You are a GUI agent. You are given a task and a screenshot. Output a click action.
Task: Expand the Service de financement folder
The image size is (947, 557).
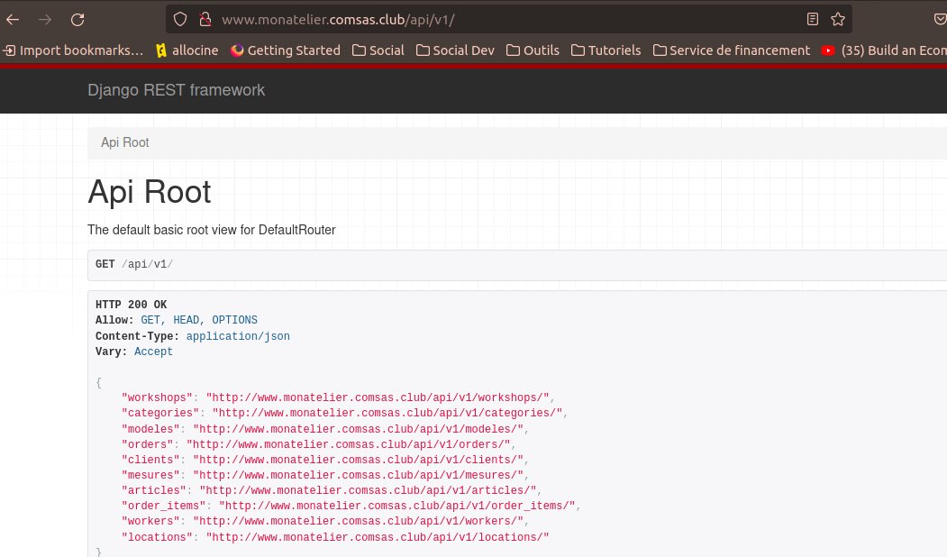pos(732,50)
